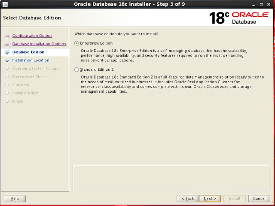Click the step marker icon beside Configuration Option
The height and width of the screenshot is (206, 275).
(7, 36)
